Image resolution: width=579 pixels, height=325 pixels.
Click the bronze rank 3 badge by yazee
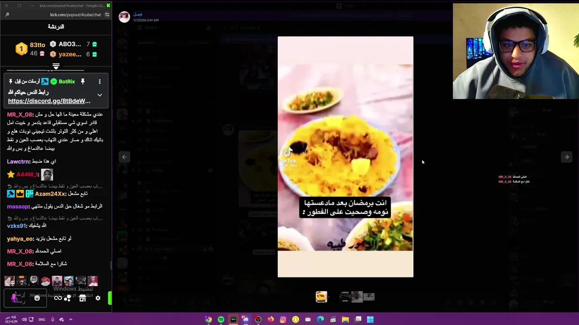(53, 54)
